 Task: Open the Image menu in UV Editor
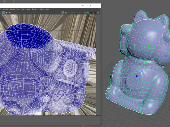pos(28,9)
